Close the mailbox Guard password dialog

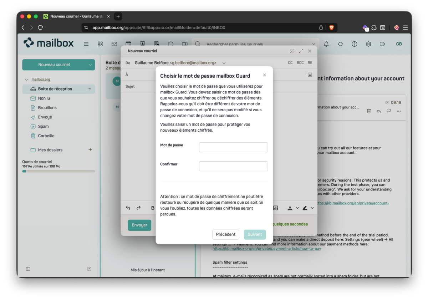[x=264, y=75]
